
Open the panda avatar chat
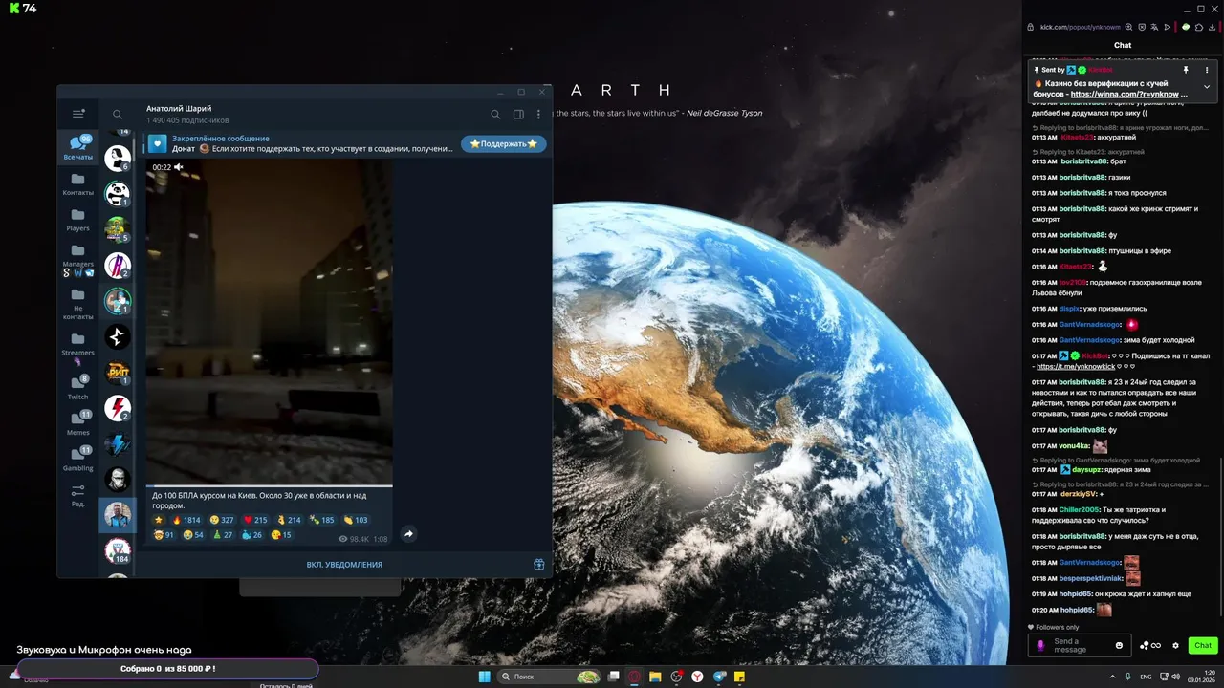(117, 194)
